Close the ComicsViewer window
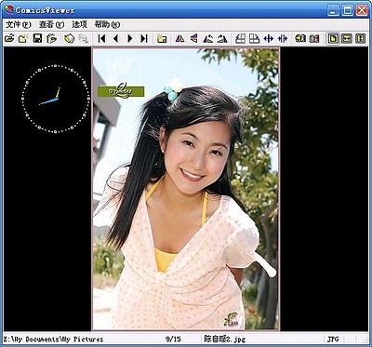This screenshot has height=347, width=372. coord(362,10)
